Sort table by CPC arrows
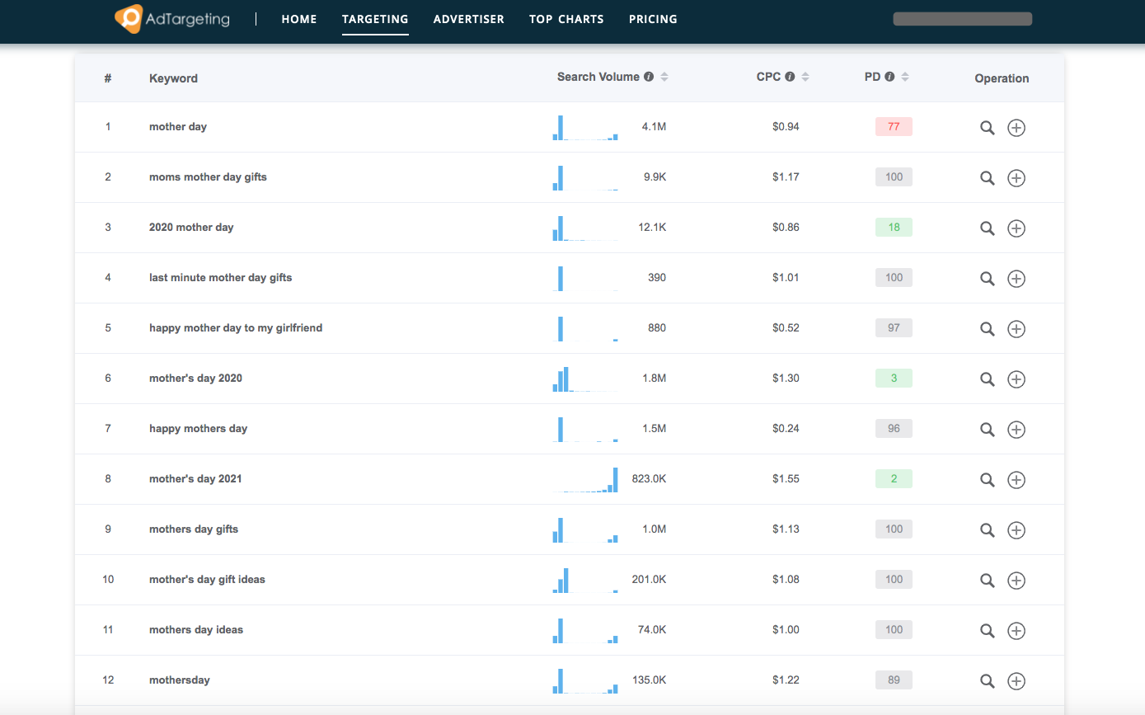 point(805,77)
